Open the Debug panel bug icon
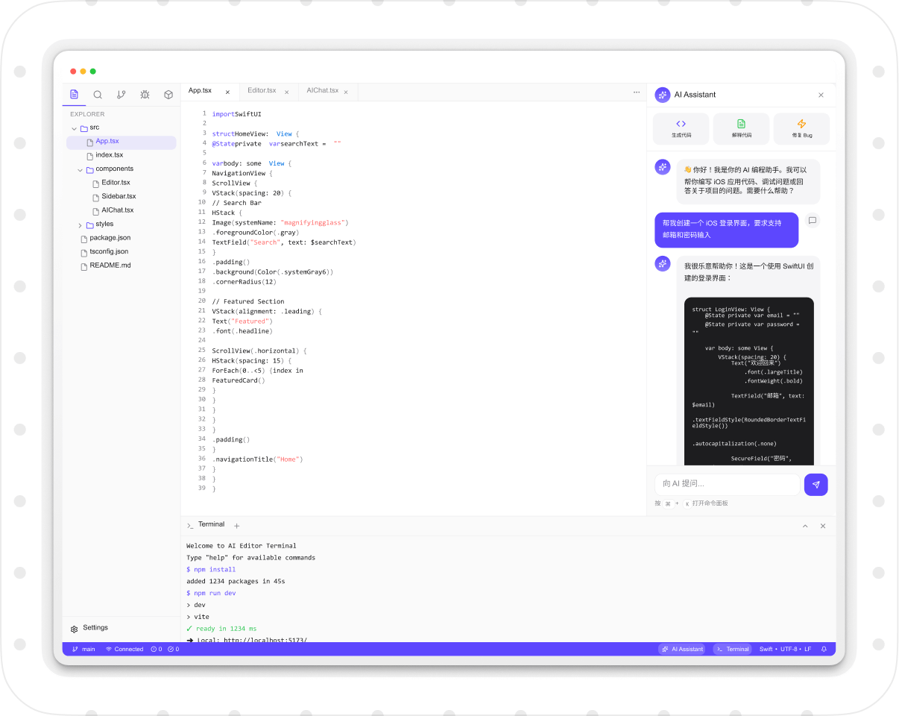 coord(145,95)
